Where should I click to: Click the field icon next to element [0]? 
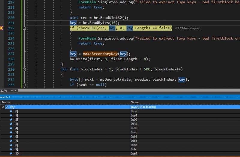point(11,111)
